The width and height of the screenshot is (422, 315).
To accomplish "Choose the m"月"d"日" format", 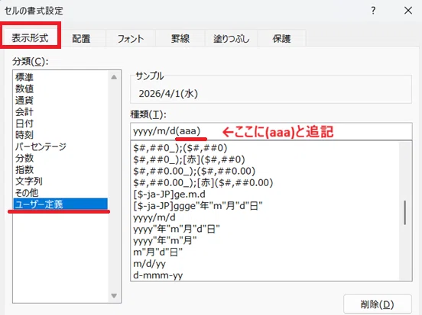I will point(265,252).
